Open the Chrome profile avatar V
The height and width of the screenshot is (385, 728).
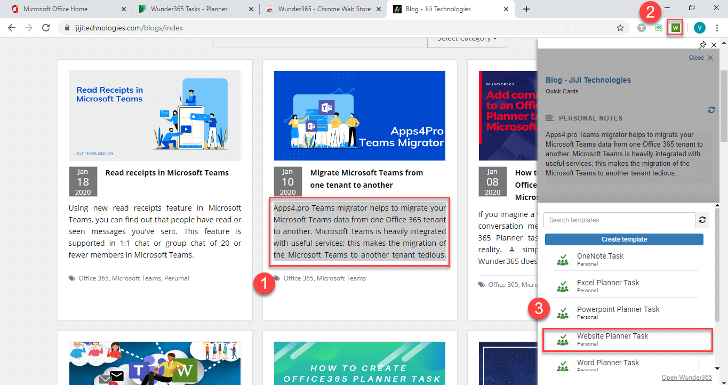click(x=700, y=28)
